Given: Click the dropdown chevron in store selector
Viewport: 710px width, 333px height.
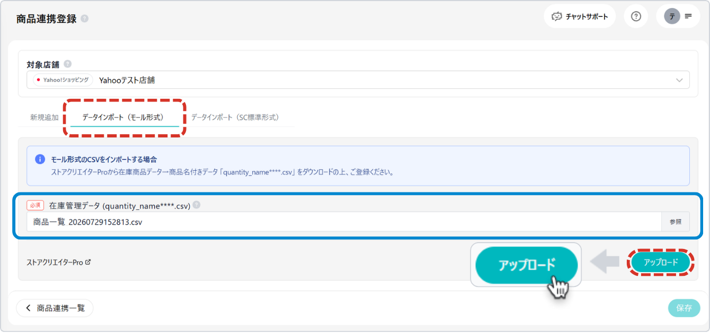Looking at the screenshot, I should pos(679,80).
